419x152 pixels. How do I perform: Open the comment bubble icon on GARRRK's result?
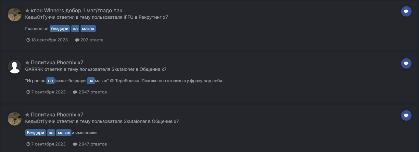pos(406,63)
